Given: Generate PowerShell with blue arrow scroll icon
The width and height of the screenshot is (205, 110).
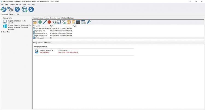Looking at the screenshot, I should (74, 22).
